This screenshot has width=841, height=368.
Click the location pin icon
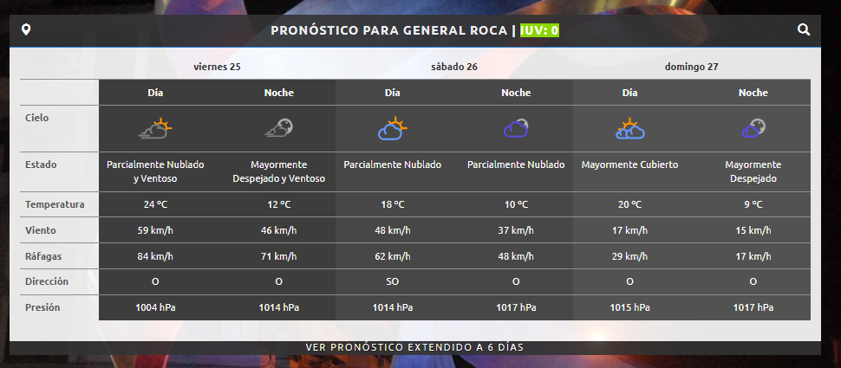[26, 30]
